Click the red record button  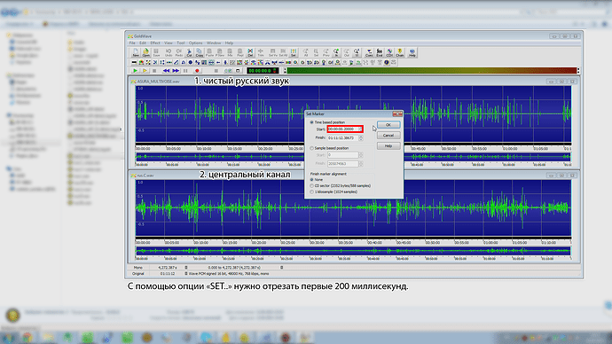[197, 71]
